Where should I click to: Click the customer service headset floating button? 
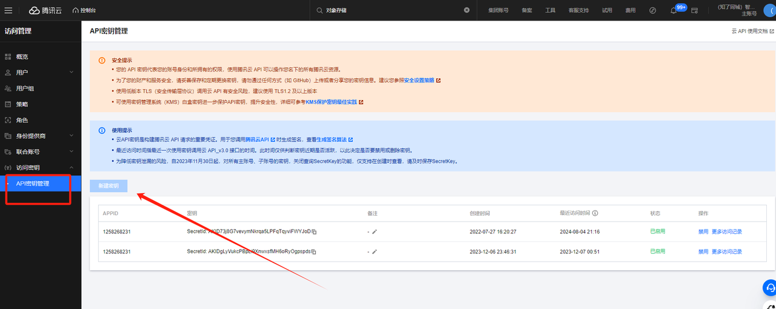tap(769, 288)
